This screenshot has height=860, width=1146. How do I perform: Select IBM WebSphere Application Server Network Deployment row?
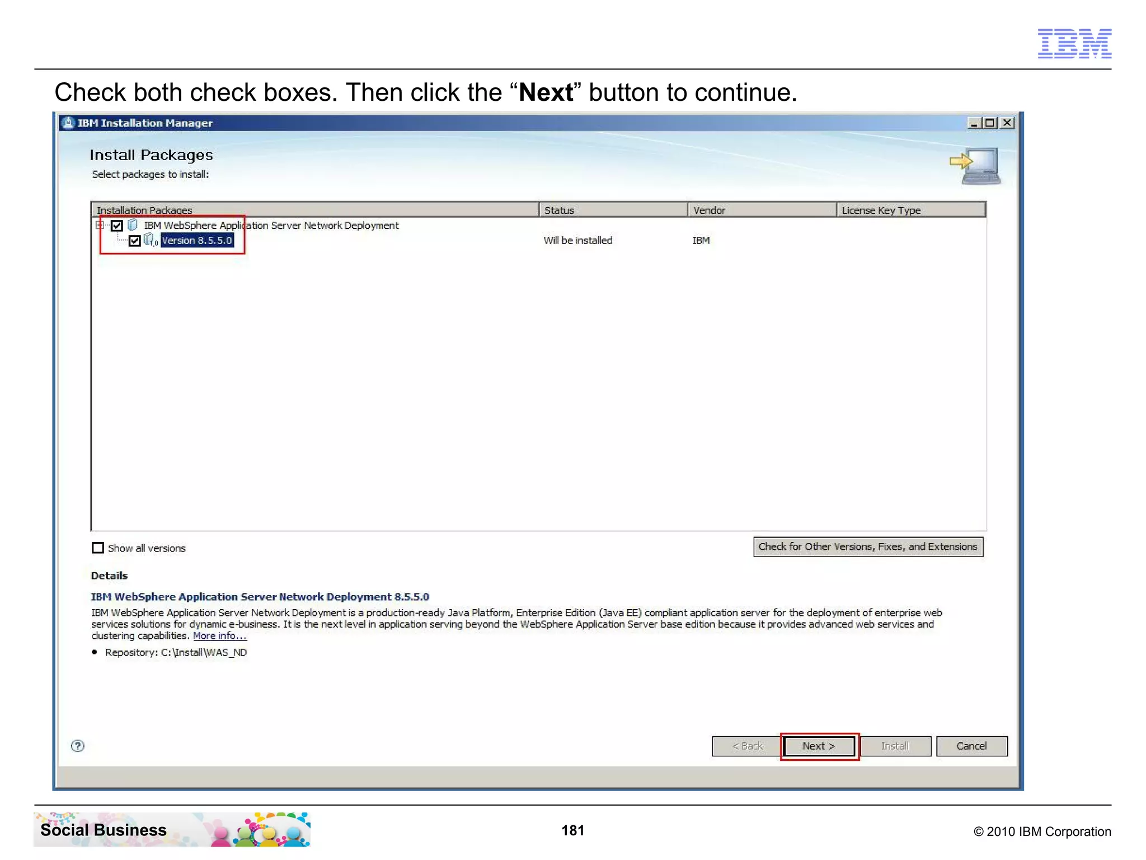271,225
